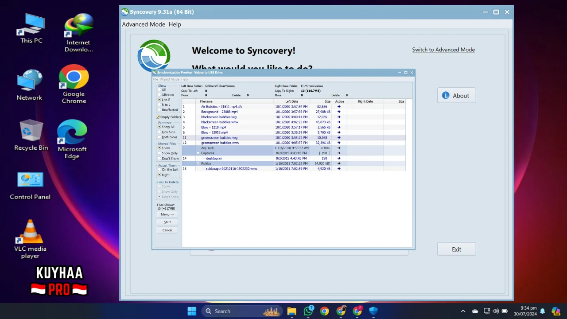
Task: Open File menu in Synchronization Preview
Action: tap(155, 79)
